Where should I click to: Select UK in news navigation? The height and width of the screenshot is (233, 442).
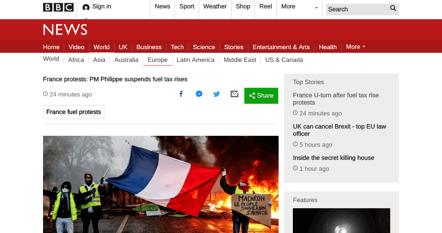[123, 47]
